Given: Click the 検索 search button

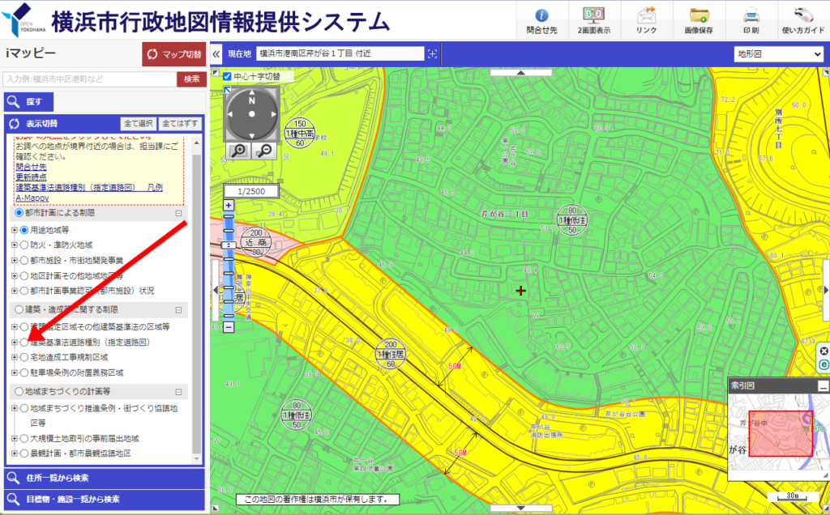Looking at the screenshot, I should pos(191,79).
